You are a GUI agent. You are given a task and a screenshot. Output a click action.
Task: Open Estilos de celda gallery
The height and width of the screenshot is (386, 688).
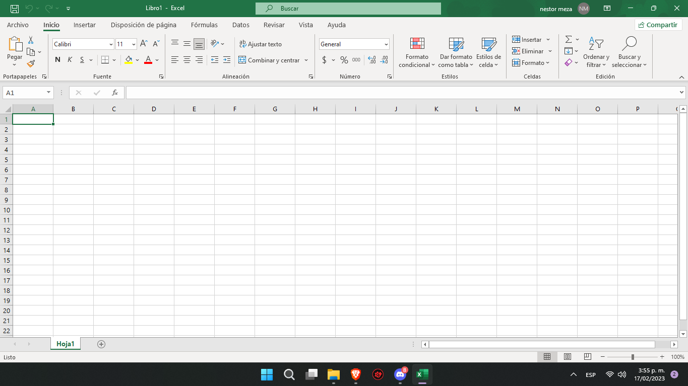coord(488,52)
